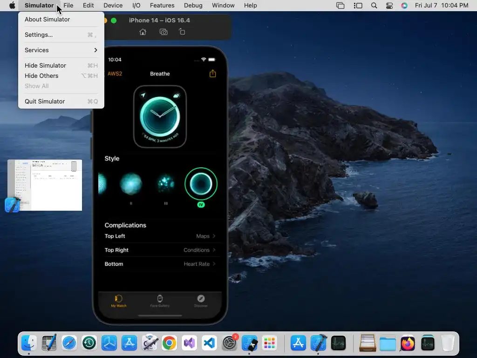Open Activity Monitor next to Xcode in Dock

click(x=338, y=343)
